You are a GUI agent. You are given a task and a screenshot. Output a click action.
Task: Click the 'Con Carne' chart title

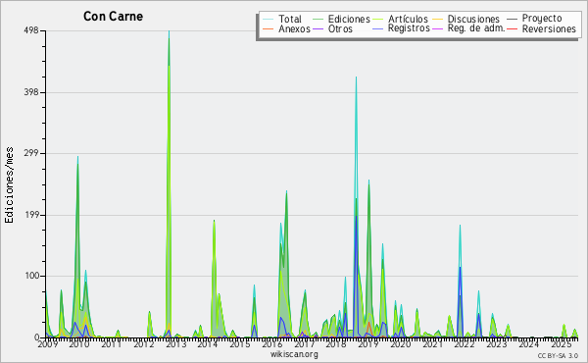pos(113,17)
